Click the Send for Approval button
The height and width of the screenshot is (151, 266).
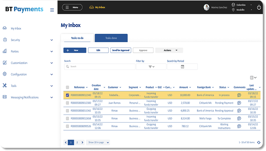(x=121, y=50)
